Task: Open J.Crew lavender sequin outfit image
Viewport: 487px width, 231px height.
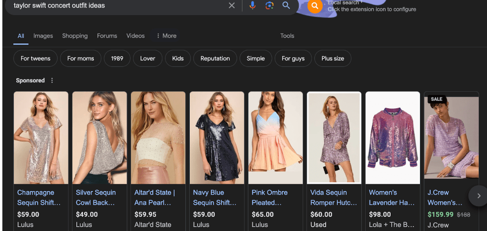Action: (x=452, y=138)
